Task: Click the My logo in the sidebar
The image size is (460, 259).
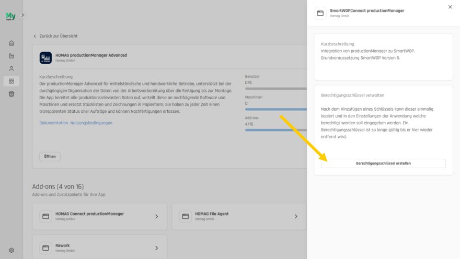Action: coord(10,16)
